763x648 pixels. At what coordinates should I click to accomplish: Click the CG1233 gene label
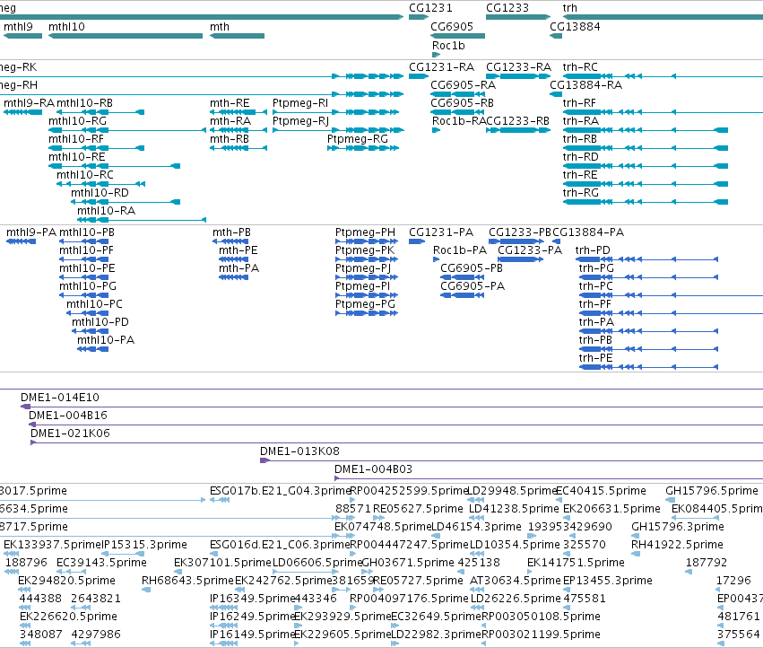tap(507, 8)
